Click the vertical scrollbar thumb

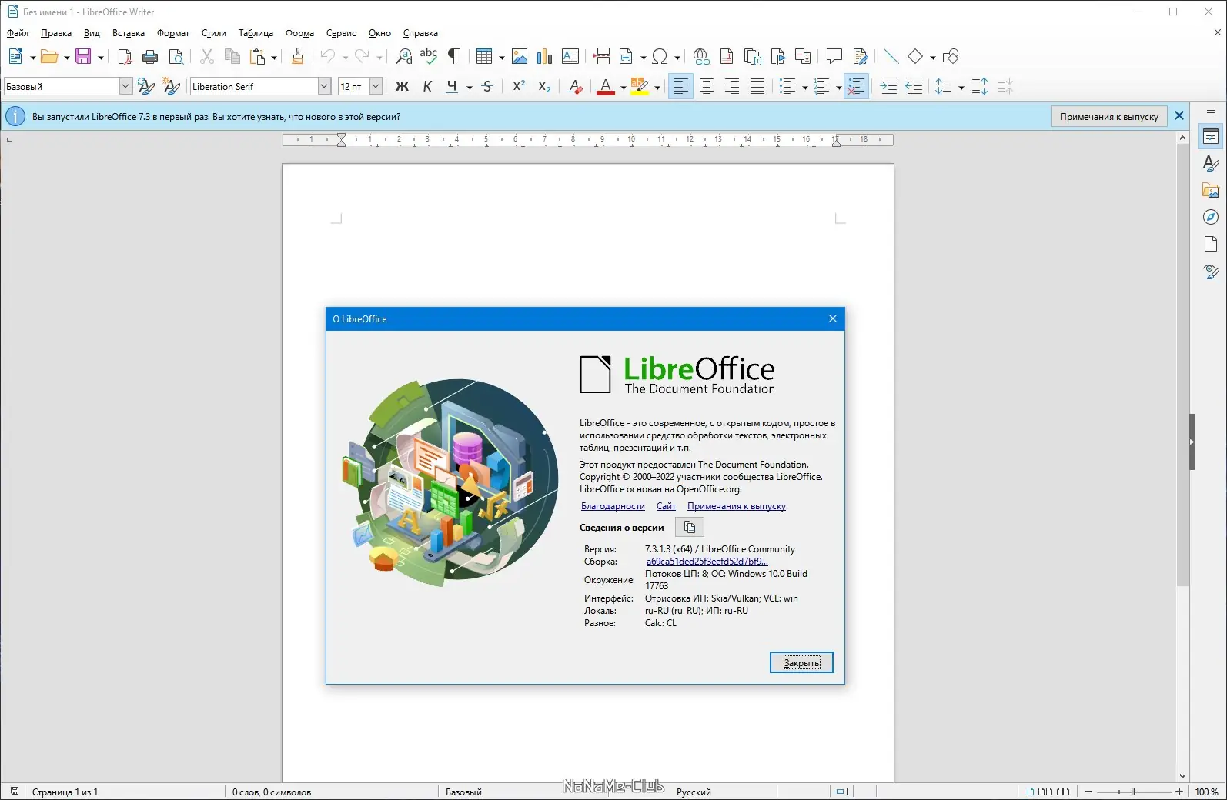[1182, 365]
